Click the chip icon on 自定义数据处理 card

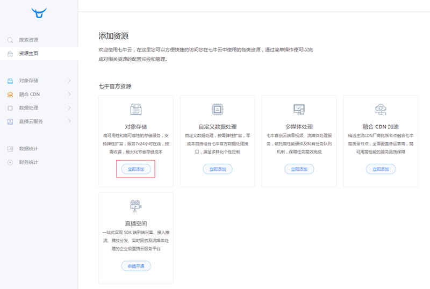coord(218,109)
